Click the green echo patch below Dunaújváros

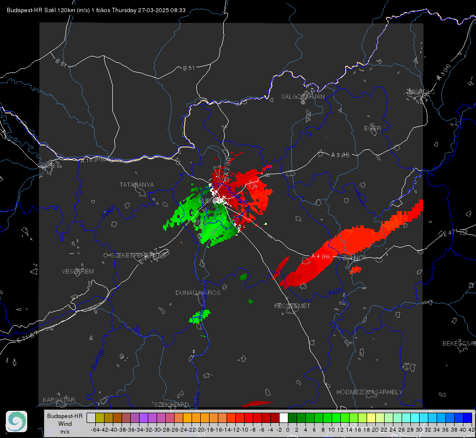pyautogui.click(x=199, y=316)
